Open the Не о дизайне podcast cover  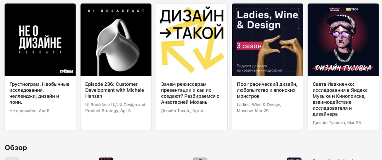[40, 40]
